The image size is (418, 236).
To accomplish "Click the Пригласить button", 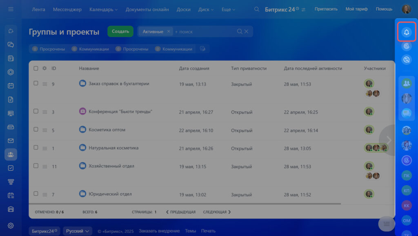I will pos(326,9).
